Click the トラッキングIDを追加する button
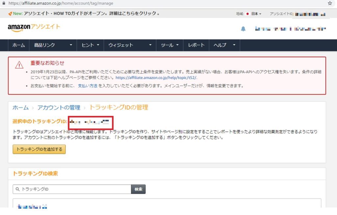 pyautogui.click(x=39, y=149)
